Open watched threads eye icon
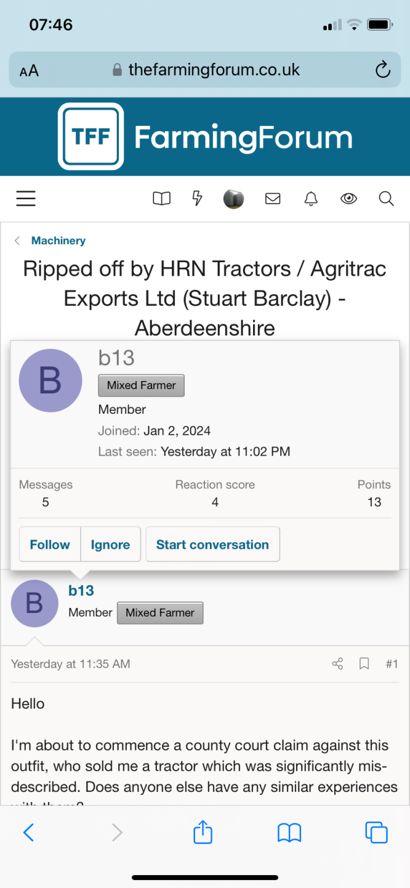Screen dimensions: 410x888 point(348,199)
